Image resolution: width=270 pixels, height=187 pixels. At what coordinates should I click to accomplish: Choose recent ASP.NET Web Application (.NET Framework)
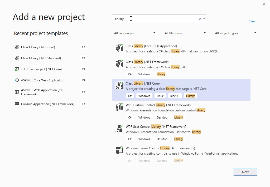click(51, 92)
